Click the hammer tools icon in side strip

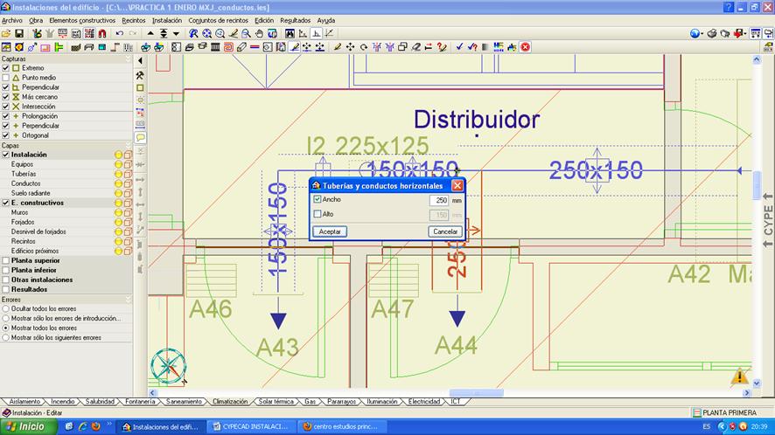[x=140, y=75]
